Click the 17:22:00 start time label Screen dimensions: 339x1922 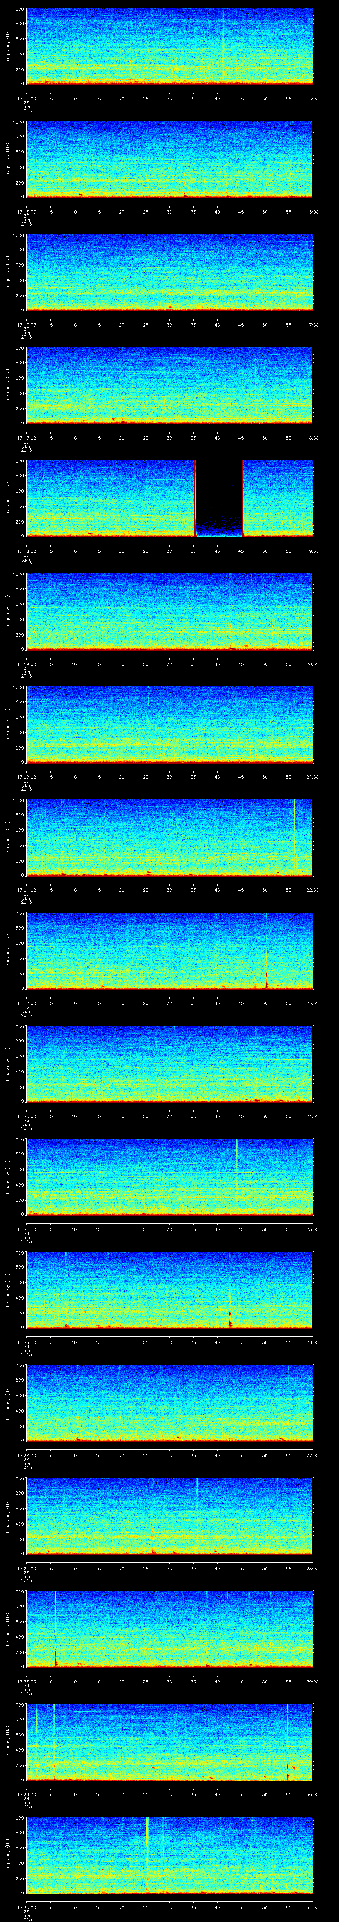click(x=26, y=1003)
